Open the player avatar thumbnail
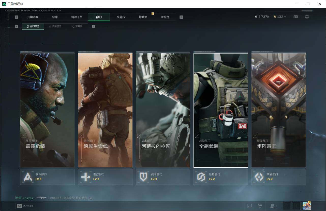The image size is (326, 211). (x=306, y=206)
